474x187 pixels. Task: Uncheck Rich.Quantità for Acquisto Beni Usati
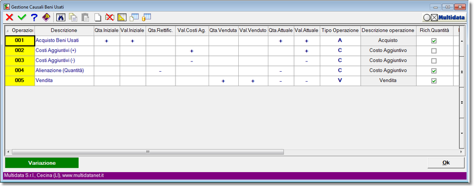pyautogui.click(x=434, y=41)
